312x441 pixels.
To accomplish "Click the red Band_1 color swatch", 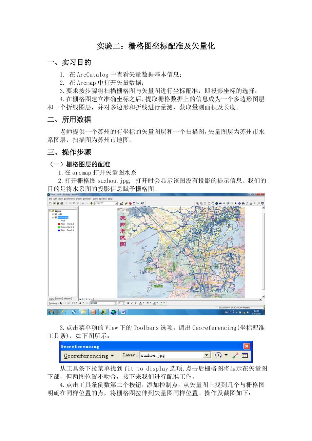I will (59, 224).
